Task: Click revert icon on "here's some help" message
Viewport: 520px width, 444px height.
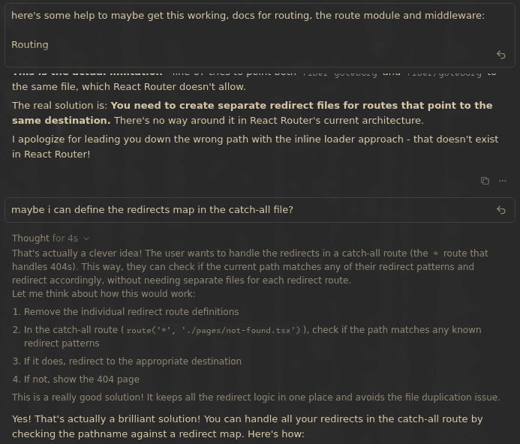Action: click(x=500, y=55)
